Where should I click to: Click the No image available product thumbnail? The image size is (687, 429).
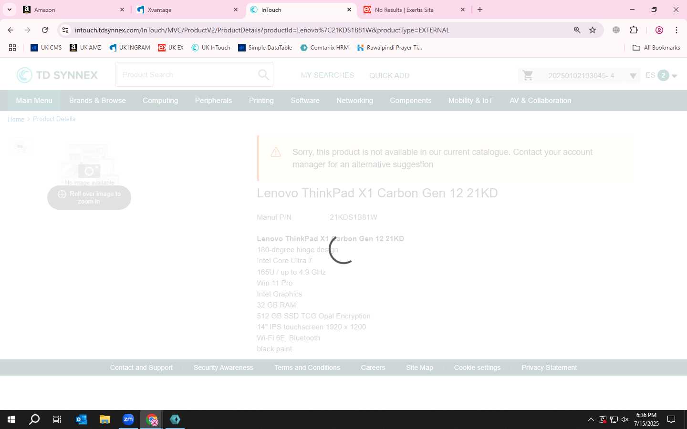click(x=89, y=165)
